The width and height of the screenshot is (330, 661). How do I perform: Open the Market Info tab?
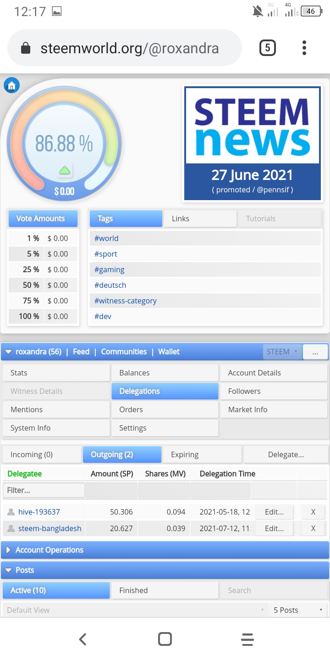[x=274, y=409]
